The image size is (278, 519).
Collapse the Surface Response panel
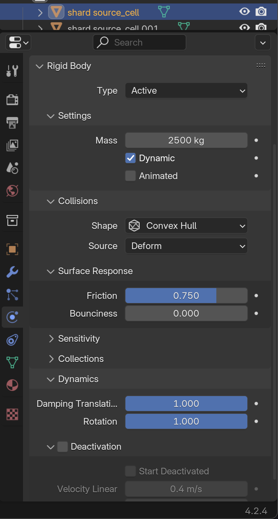tap(51, 271)
